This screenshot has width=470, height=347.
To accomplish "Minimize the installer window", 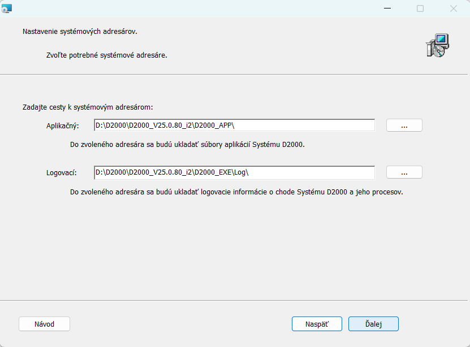I will click(x=387, y=8).
